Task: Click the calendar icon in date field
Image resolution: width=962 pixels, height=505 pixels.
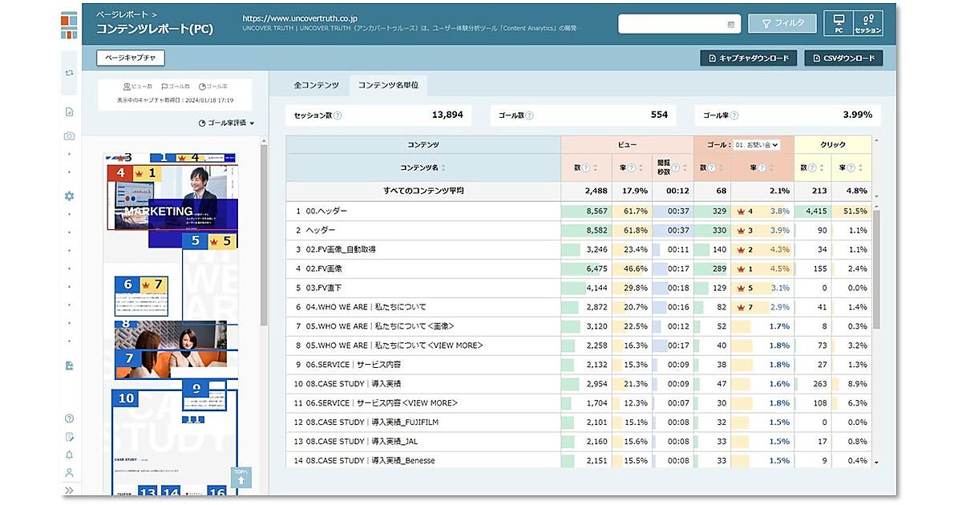Action: coord(730,24)
